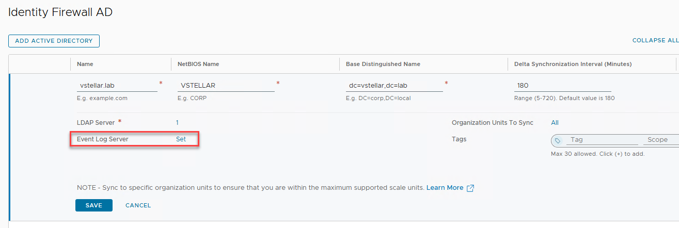
Task: Click the external link icon beside Learn More
Action: tap(470, 188)
